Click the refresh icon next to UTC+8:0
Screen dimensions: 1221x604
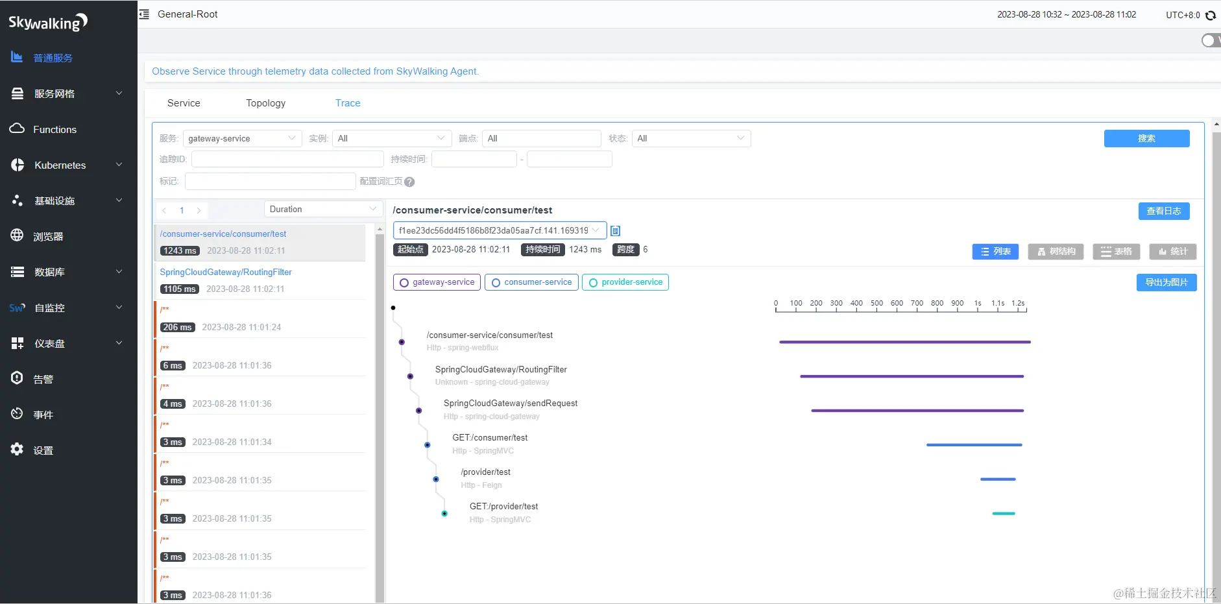click(1211, 15)
